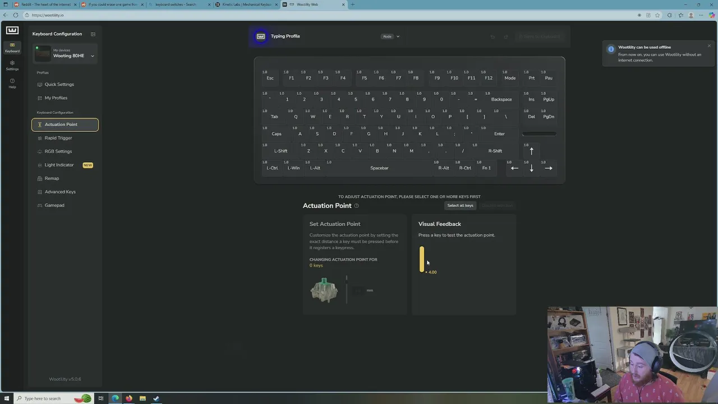Image resolution: width=718 pixels, height=404 pixels.
Task: Click the Wootility logo icon
Action: pos(12,30)
